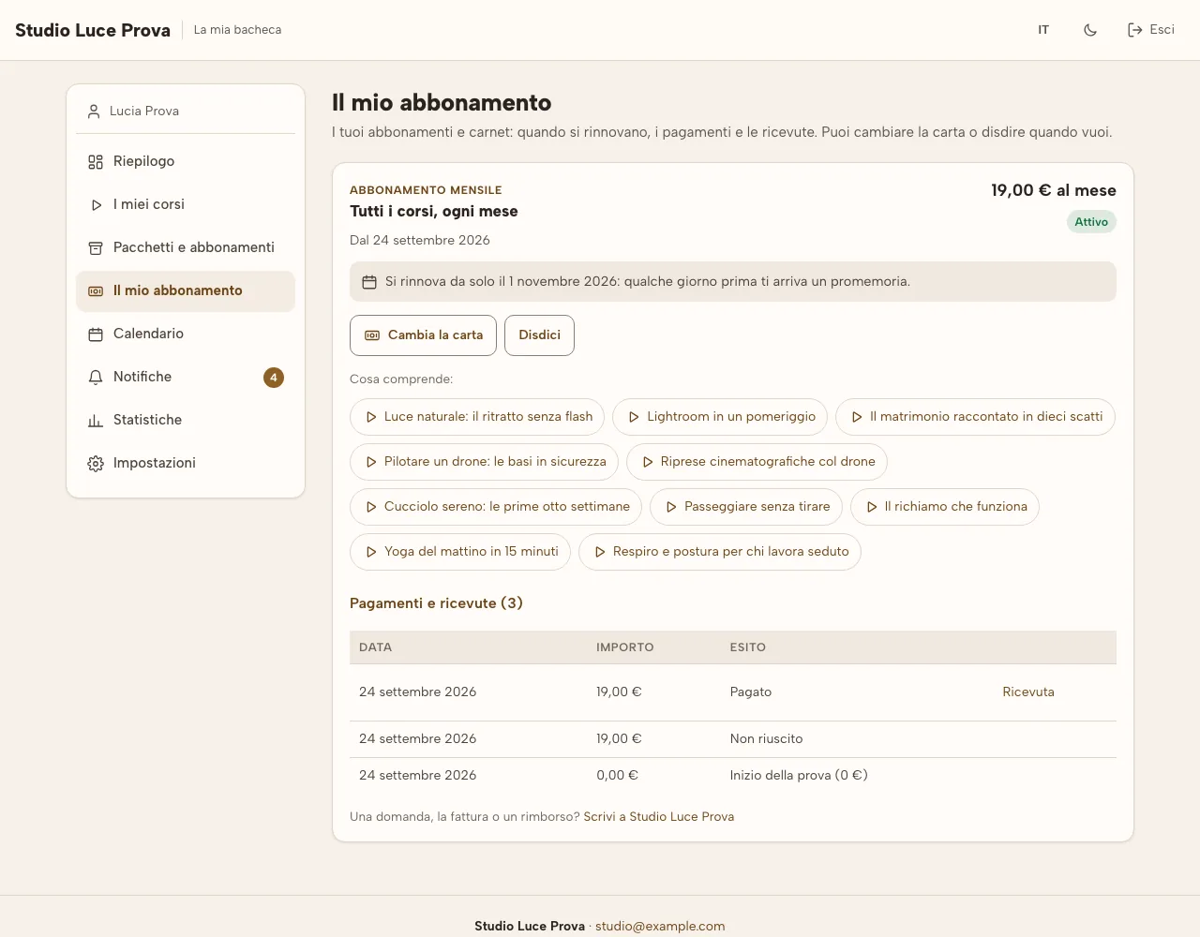The width and height of the screenshot is (1200, 937).
Task: Open Notifiche in the sidebar
Action: tap(186, 377)
